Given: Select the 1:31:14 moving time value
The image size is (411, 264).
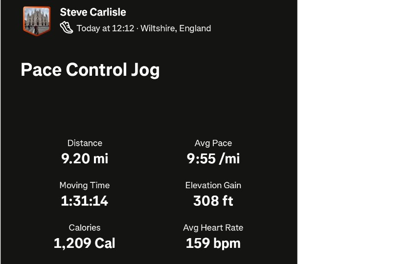Looking at the screenshot, I should point(85,201).
